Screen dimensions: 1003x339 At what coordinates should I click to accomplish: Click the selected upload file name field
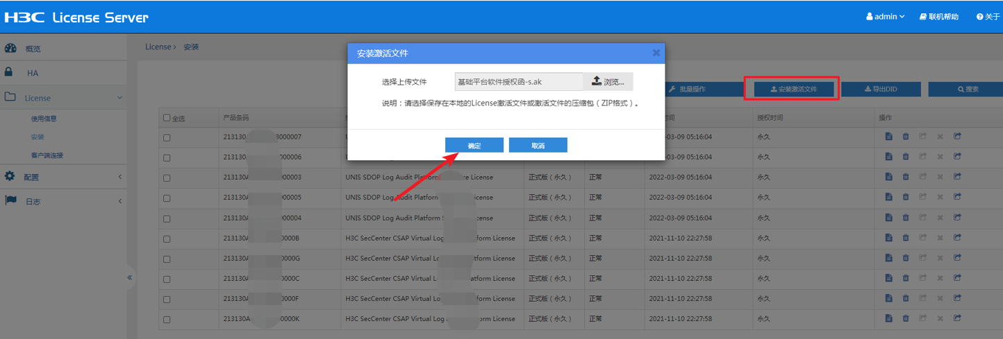click(519, 82)
